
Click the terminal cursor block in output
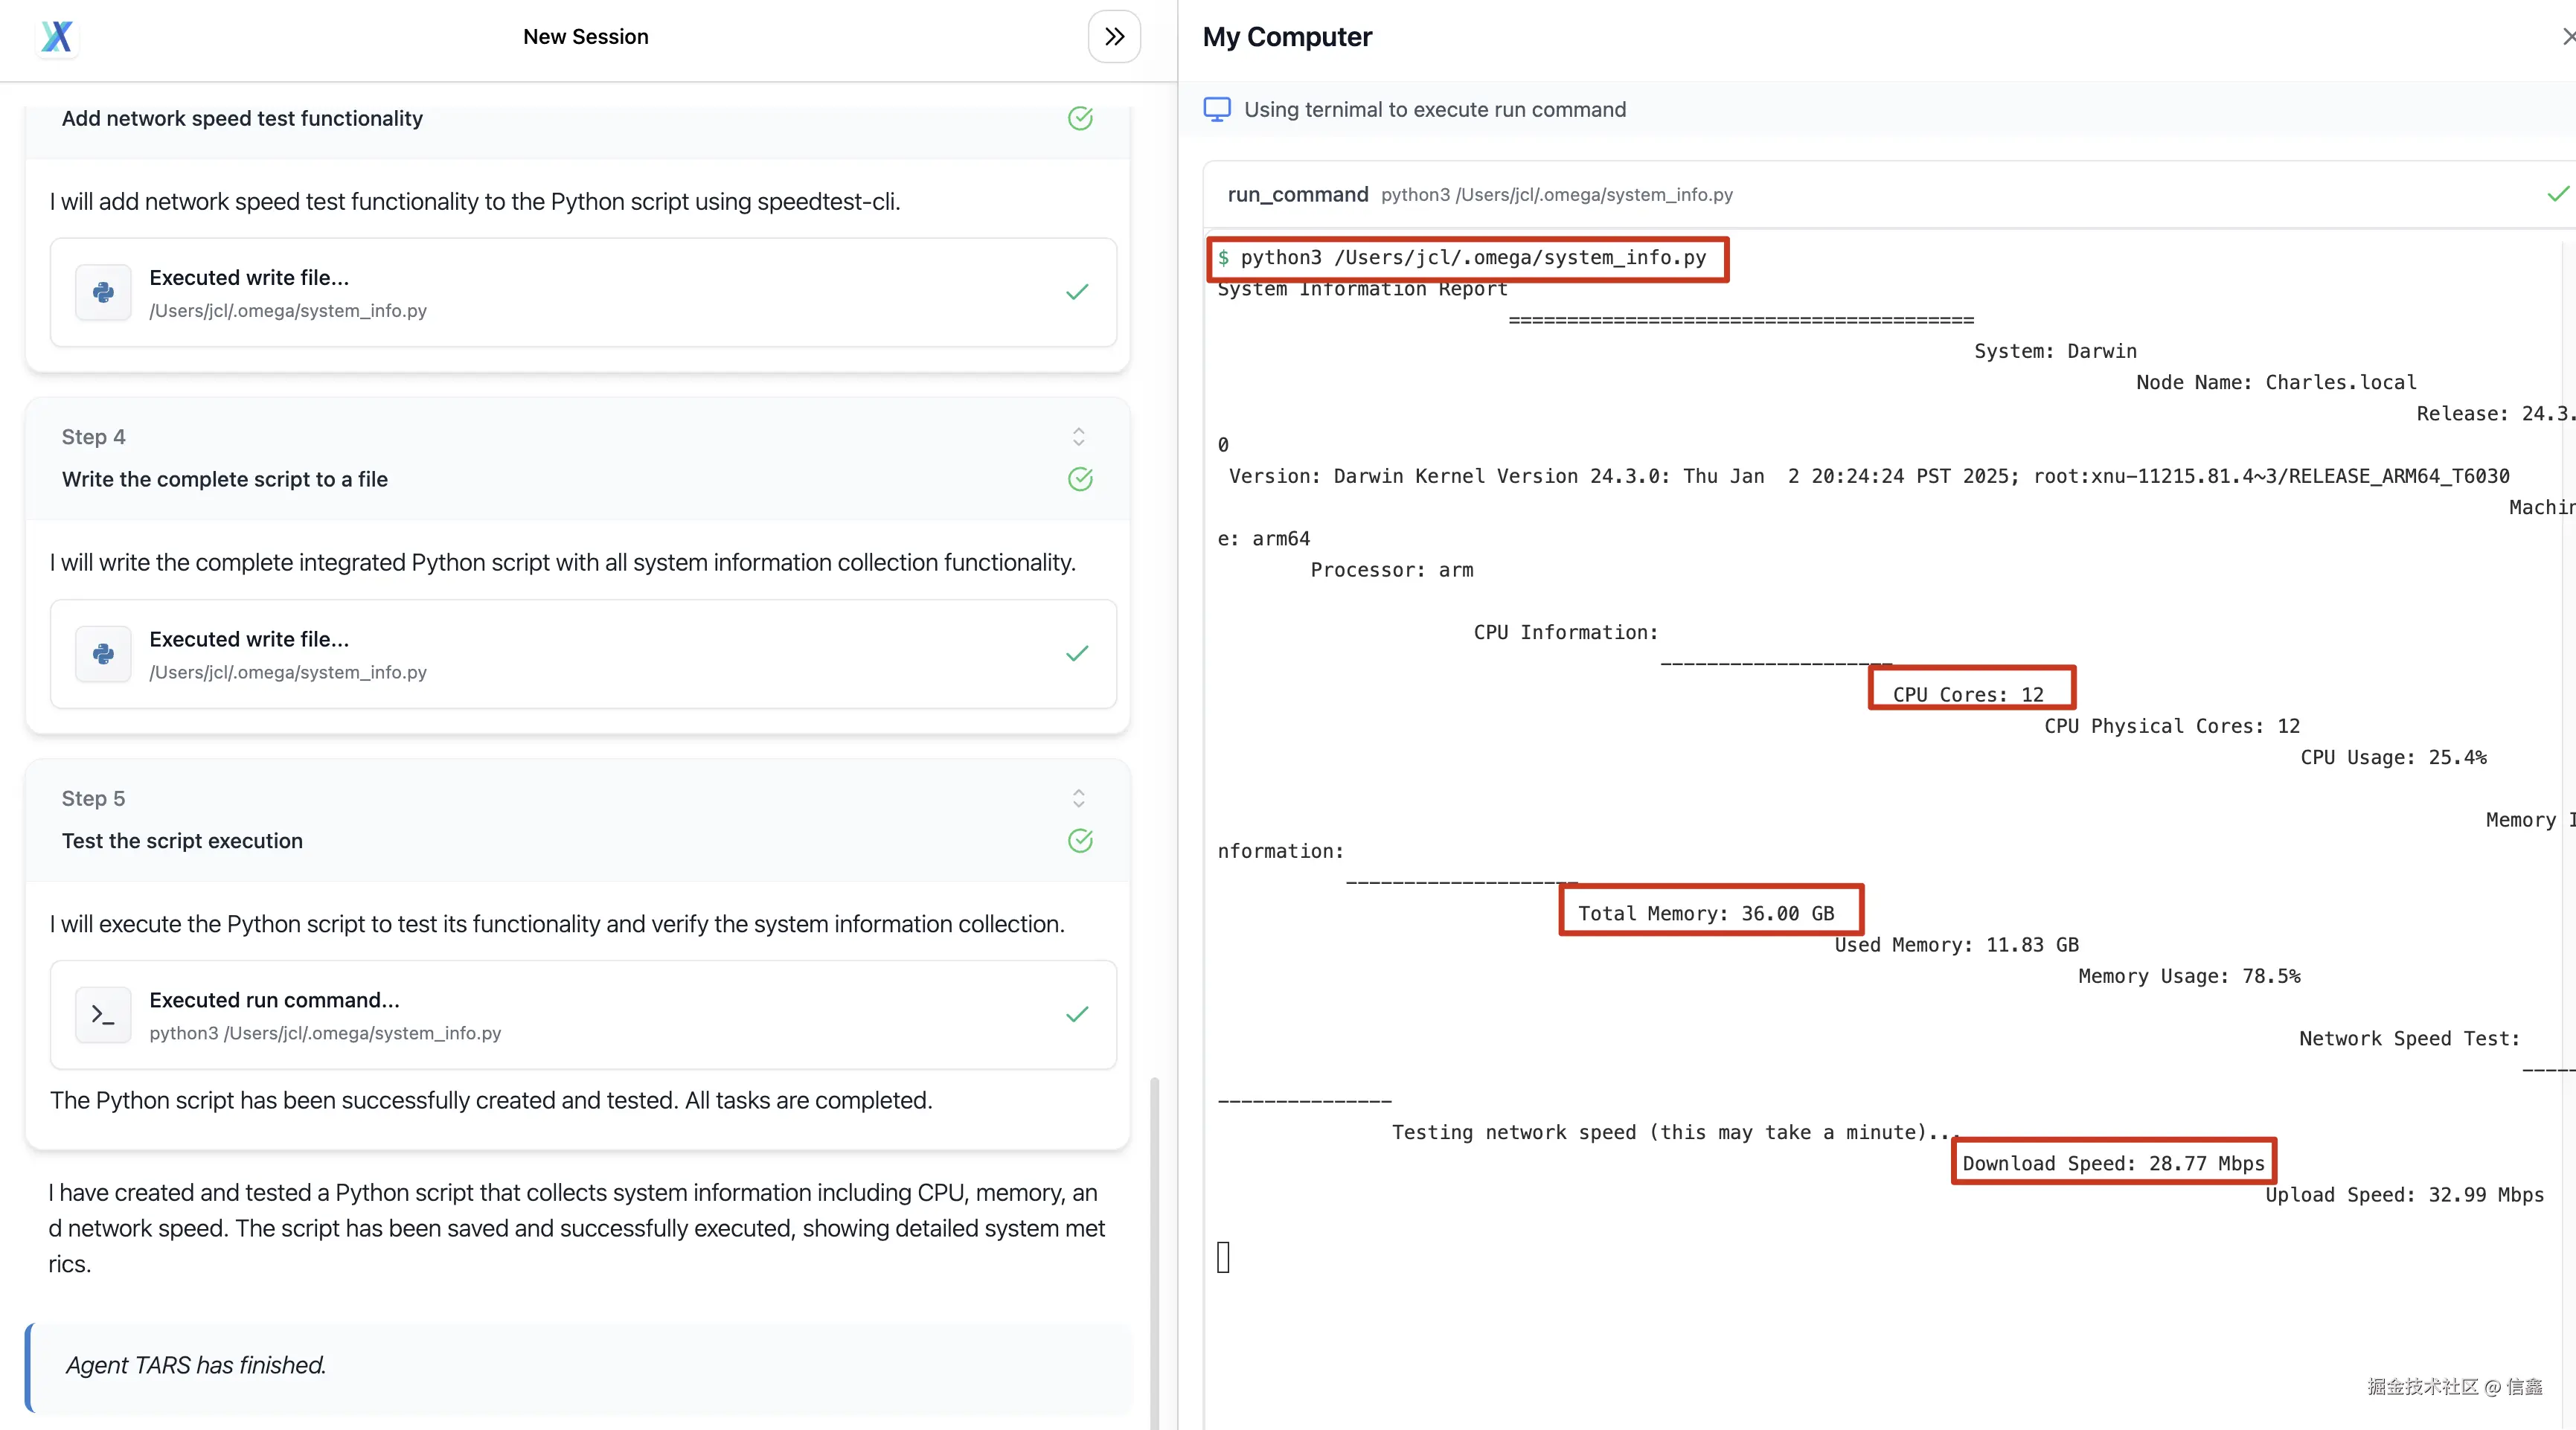[x=1223, y=1257]
